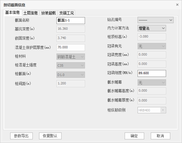Click the 参数导出 button
The width and height of the screenshot is (182, 143).
(x=21, y=136)
